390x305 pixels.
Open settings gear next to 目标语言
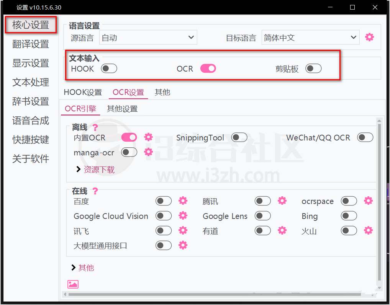(369, 37)
